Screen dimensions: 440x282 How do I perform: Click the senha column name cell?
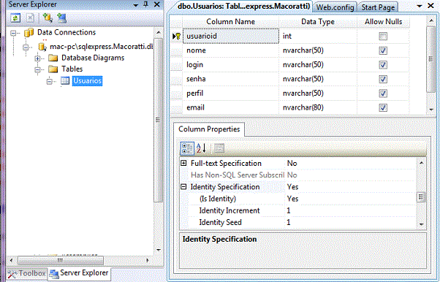click(231, 79)
